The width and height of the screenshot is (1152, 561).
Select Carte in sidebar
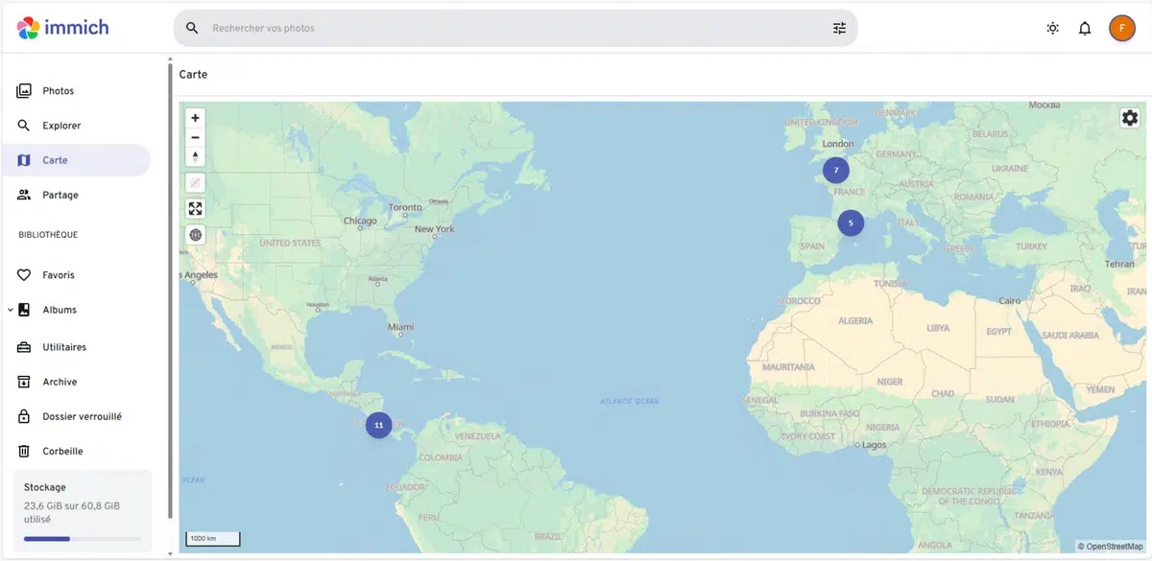click(77, 160)
